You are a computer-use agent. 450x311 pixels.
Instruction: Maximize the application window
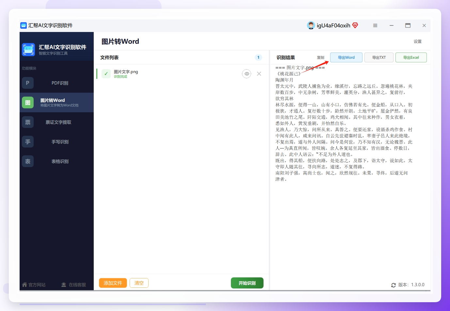click(408, 25)
